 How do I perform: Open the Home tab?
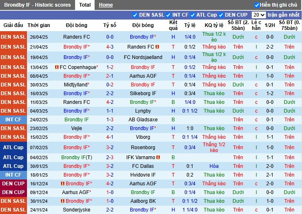click(106, 5)
